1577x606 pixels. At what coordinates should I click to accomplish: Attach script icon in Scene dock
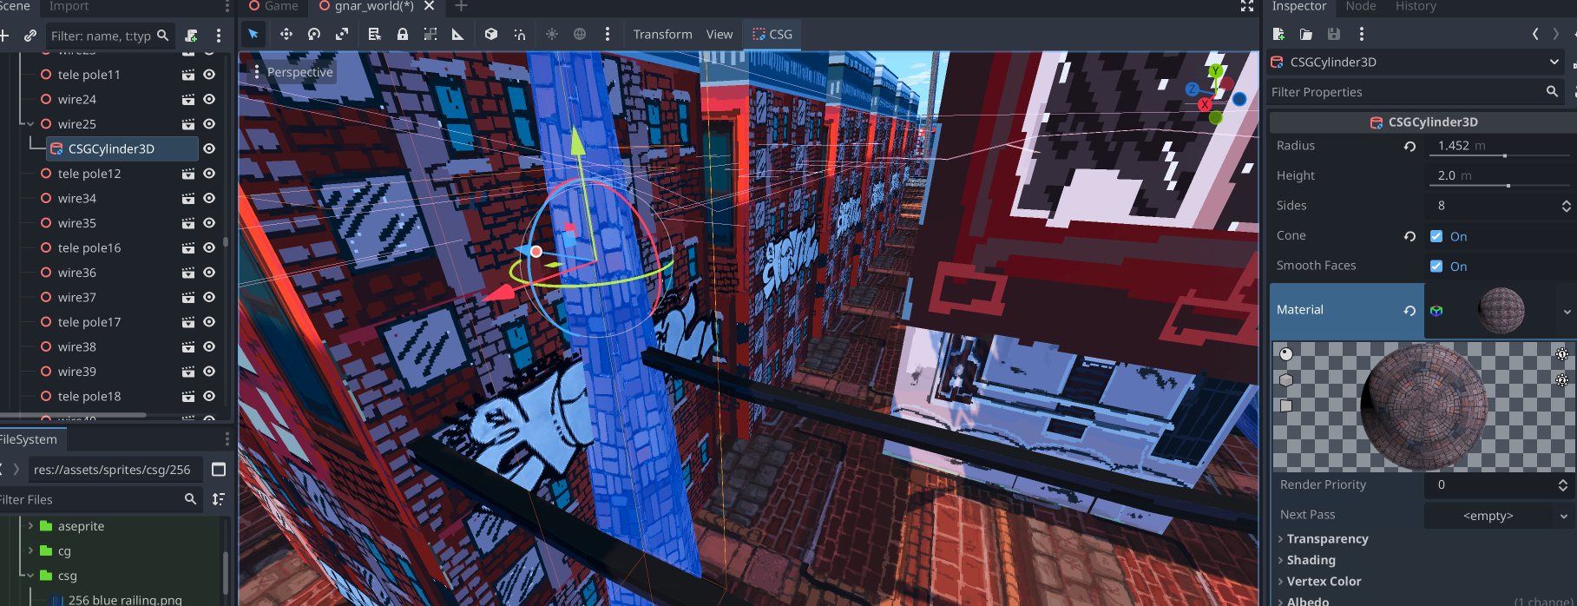point(191,36)
